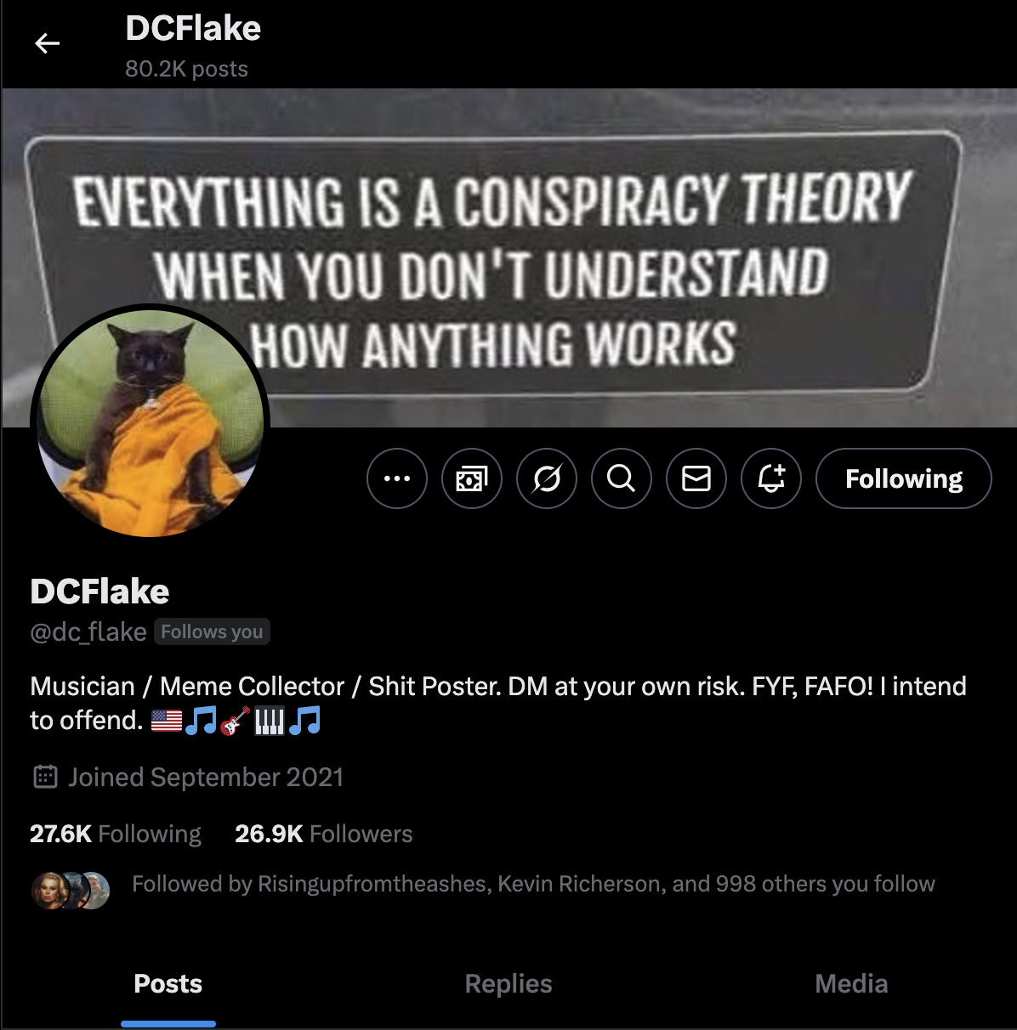The width and height of the screenshot is (1017, 1030).
Task: Open the 26.9K Followers list
Action: [x=324, y=834]
